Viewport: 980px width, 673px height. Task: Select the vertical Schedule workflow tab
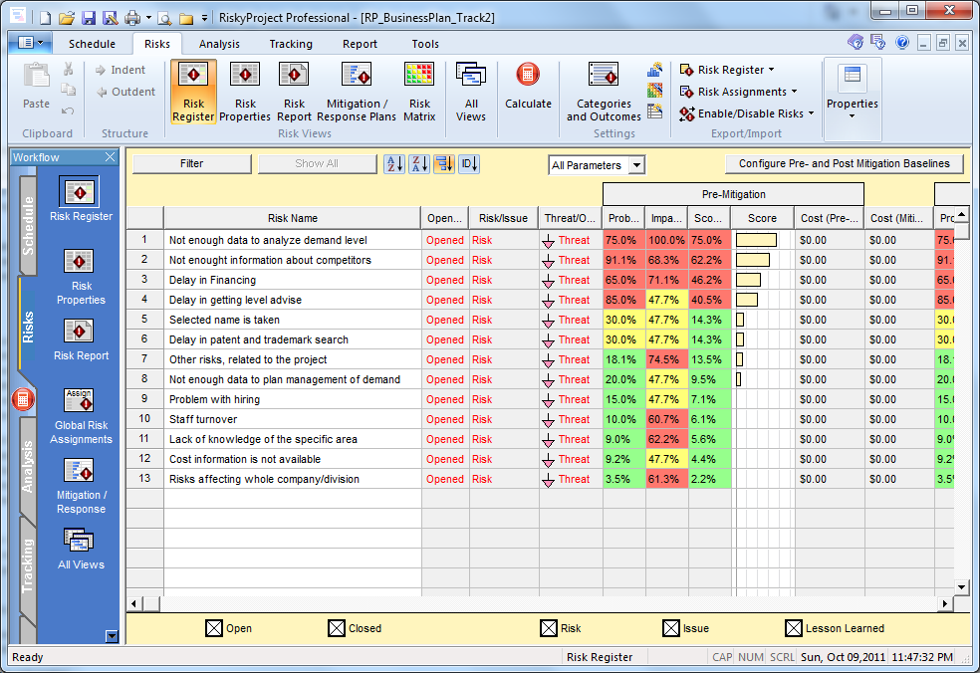(x=28, y=226)
